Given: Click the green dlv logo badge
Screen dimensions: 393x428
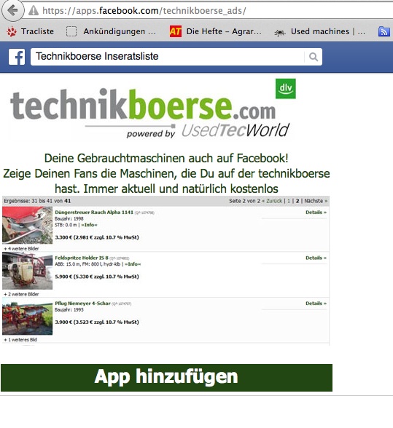Looking at the screenshot, I should [286, 89].
